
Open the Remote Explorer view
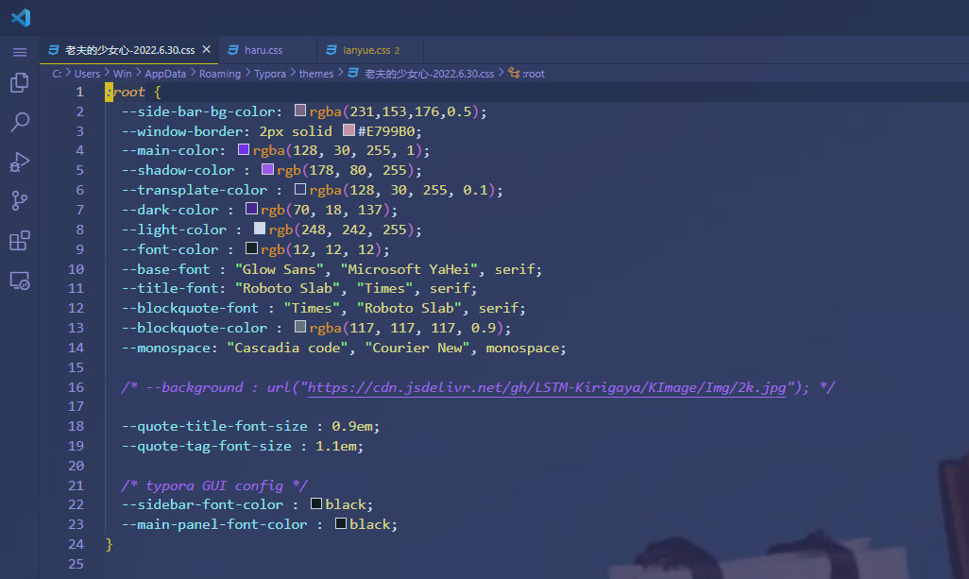coord(20,281)
